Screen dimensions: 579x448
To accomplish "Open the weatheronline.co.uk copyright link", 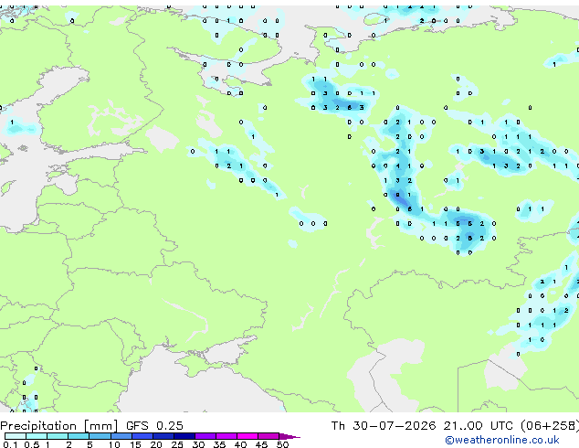I will [x=501, y=441].
